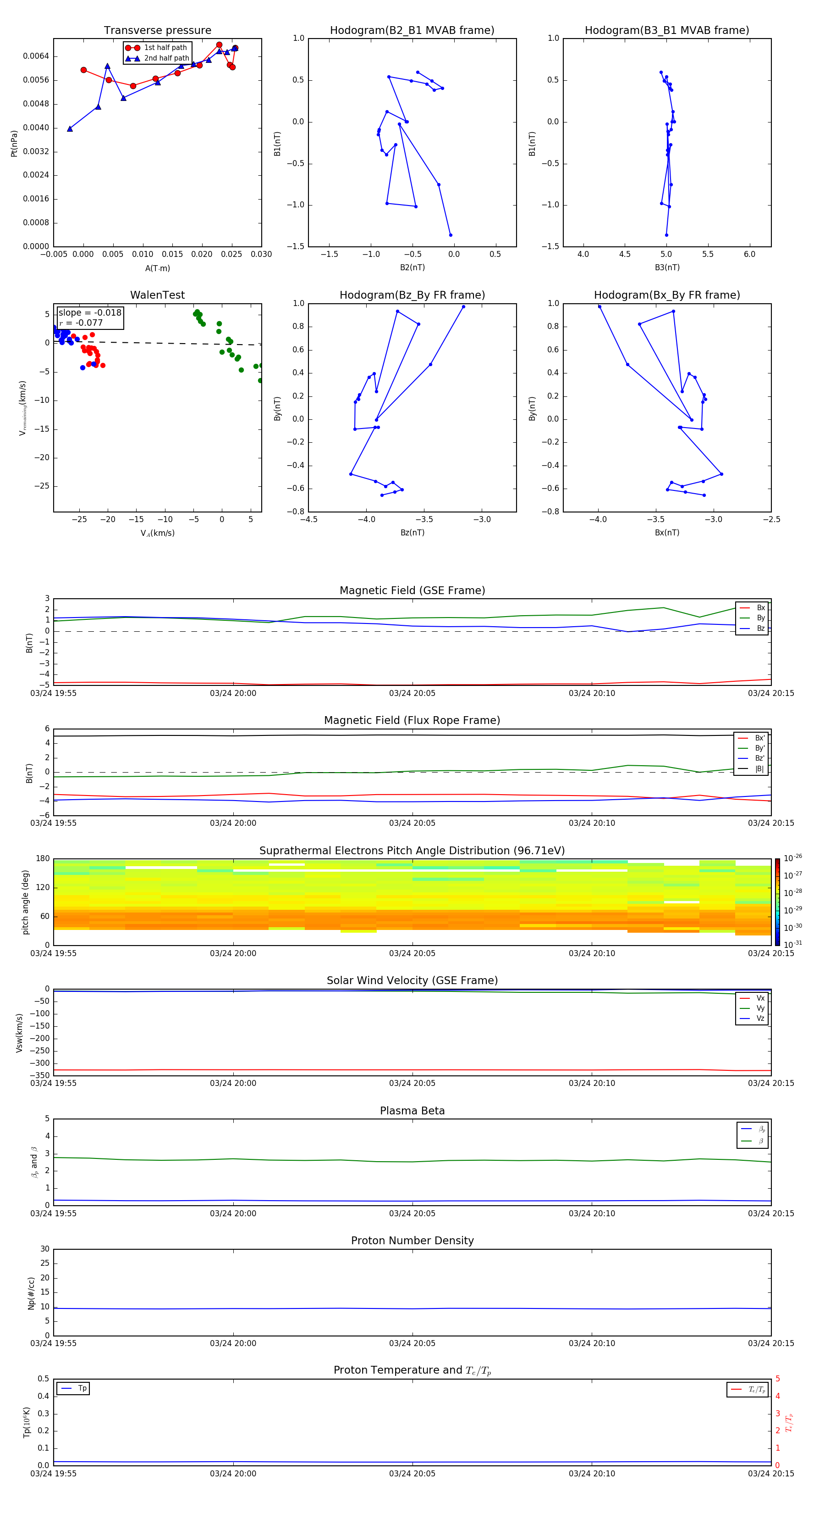Click the V_A(km/s) x-axis label

pyautogui.click(x=157, y=534)
